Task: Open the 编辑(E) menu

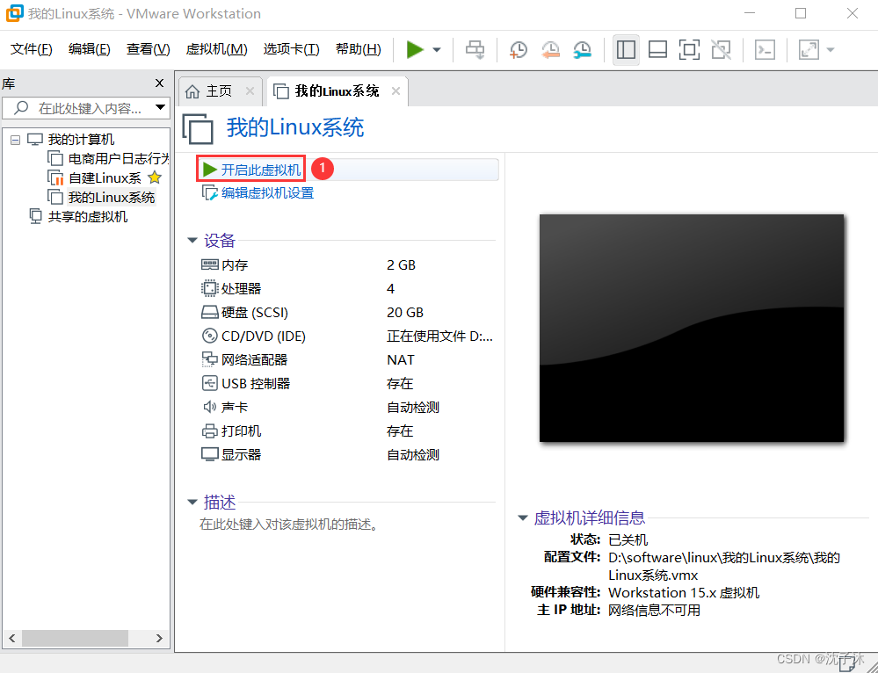Action: (x=89, y=49)
